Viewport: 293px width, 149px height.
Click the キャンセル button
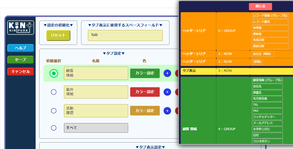[x=21, y=72]
